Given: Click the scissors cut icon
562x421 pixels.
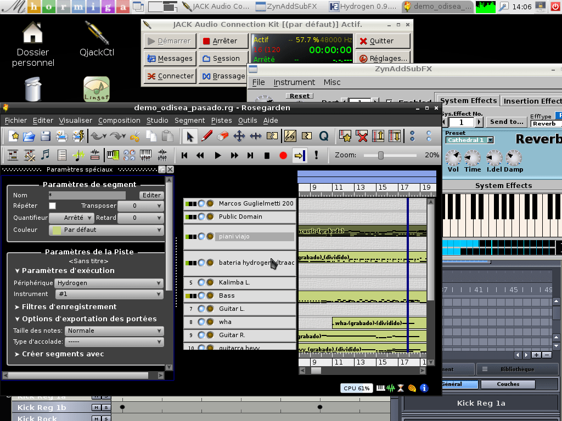Looking at the screenshot, I should (135, 136).
